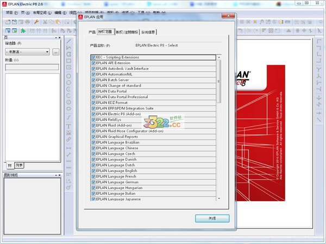The image size is (326, 244).
Task: Select the text insertion tool
Action: click(69, 126)
